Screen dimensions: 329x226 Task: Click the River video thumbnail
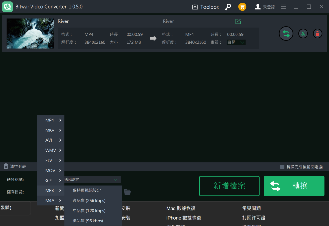30,33
